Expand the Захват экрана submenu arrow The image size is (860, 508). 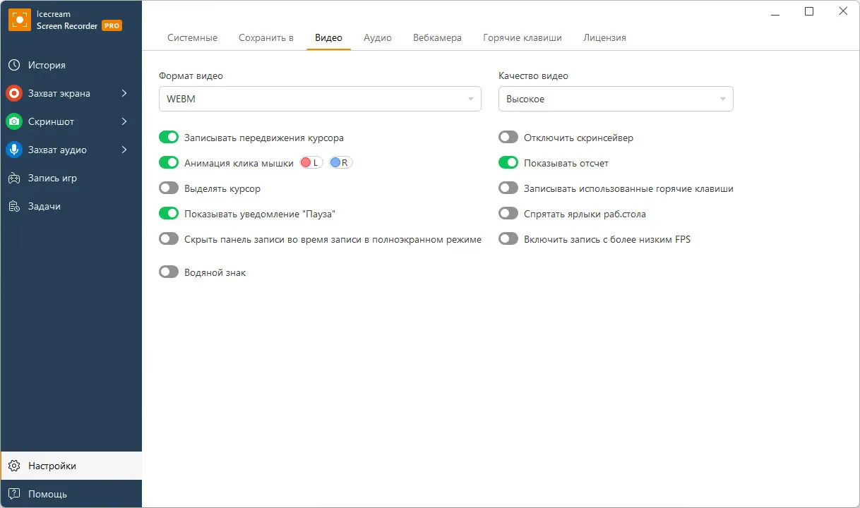tap(124, 93)
